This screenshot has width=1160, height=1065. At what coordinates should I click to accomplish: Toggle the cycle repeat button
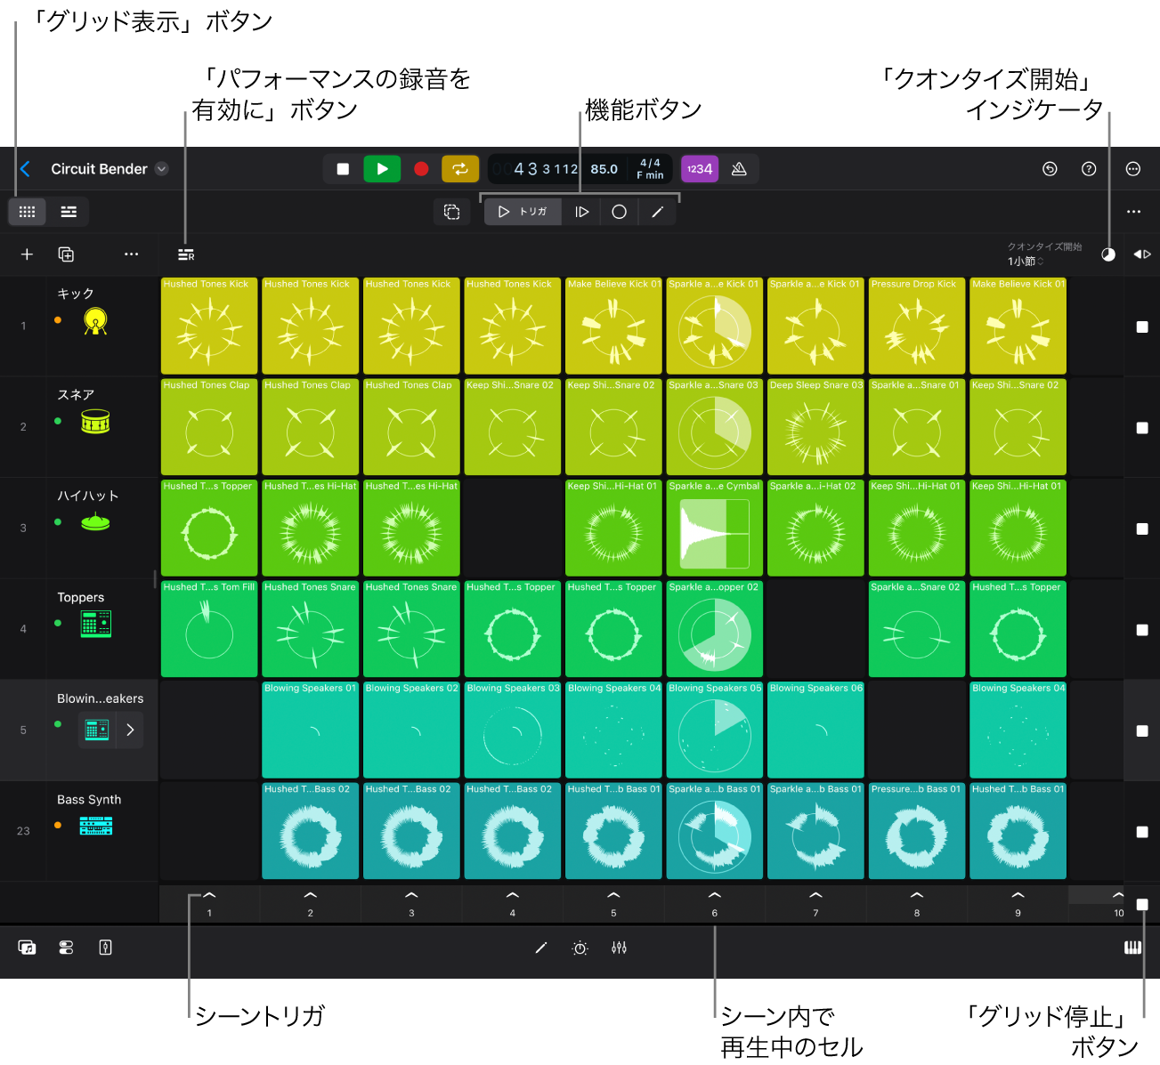(x=460, y=168)
